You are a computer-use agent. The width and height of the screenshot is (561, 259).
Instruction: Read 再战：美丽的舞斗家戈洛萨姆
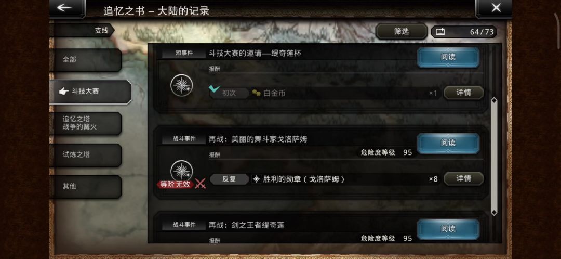[x=448, y=143]
